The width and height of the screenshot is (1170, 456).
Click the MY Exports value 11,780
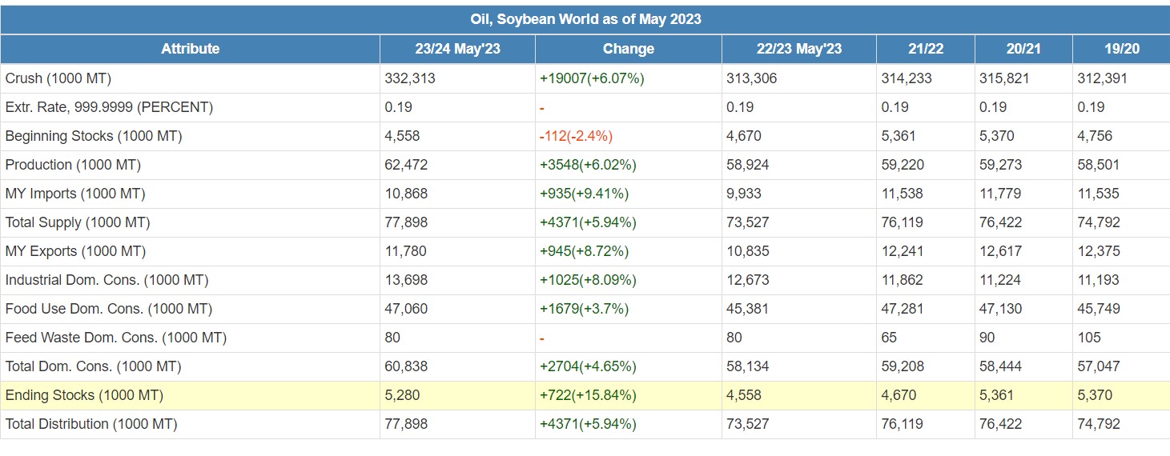click(x=406, y=251)
